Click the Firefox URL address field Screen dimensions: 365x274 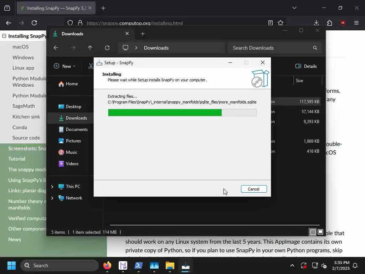click(175, 23)
